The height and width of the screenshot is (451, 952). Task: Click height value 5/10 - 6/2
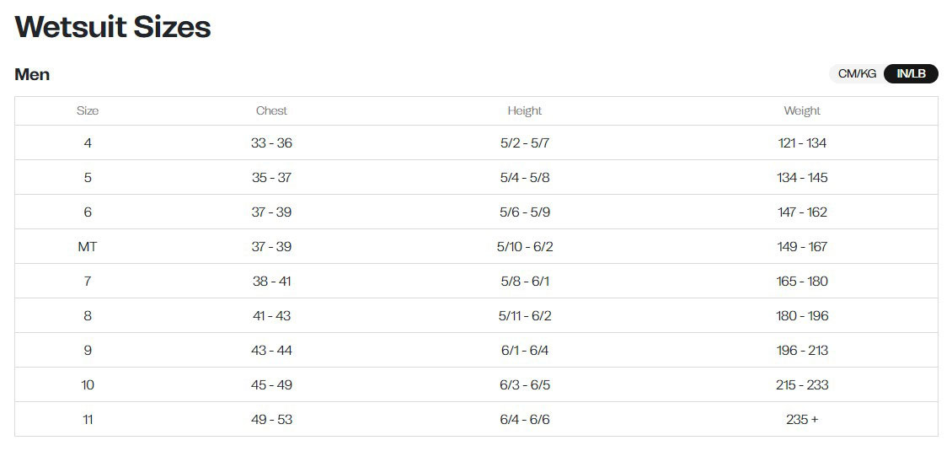(x=525, y=247)
